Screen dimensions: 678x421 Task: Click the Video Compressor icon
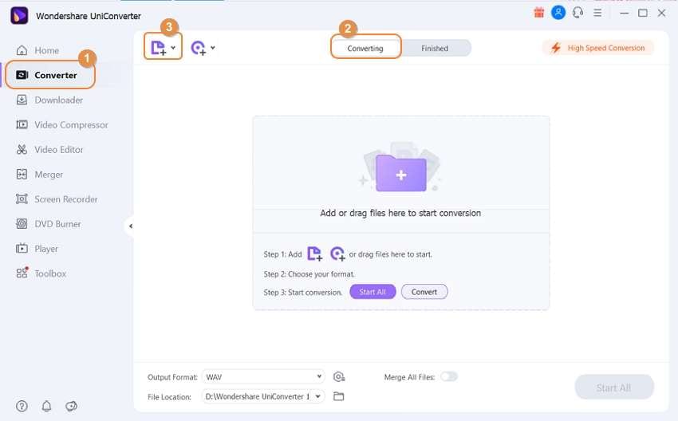coord(22,125)
